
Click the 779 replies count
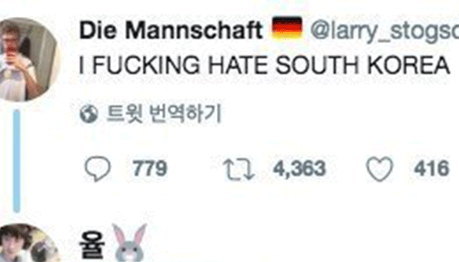coord(150,169)
